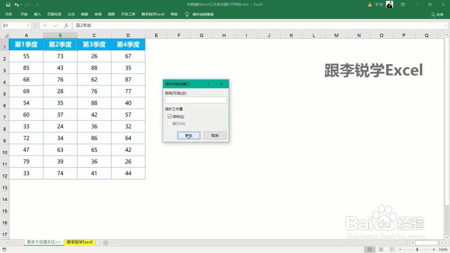Open the ribbon display options icon
The height and width of the screenshot is (253, 450).
click(403, 5)
